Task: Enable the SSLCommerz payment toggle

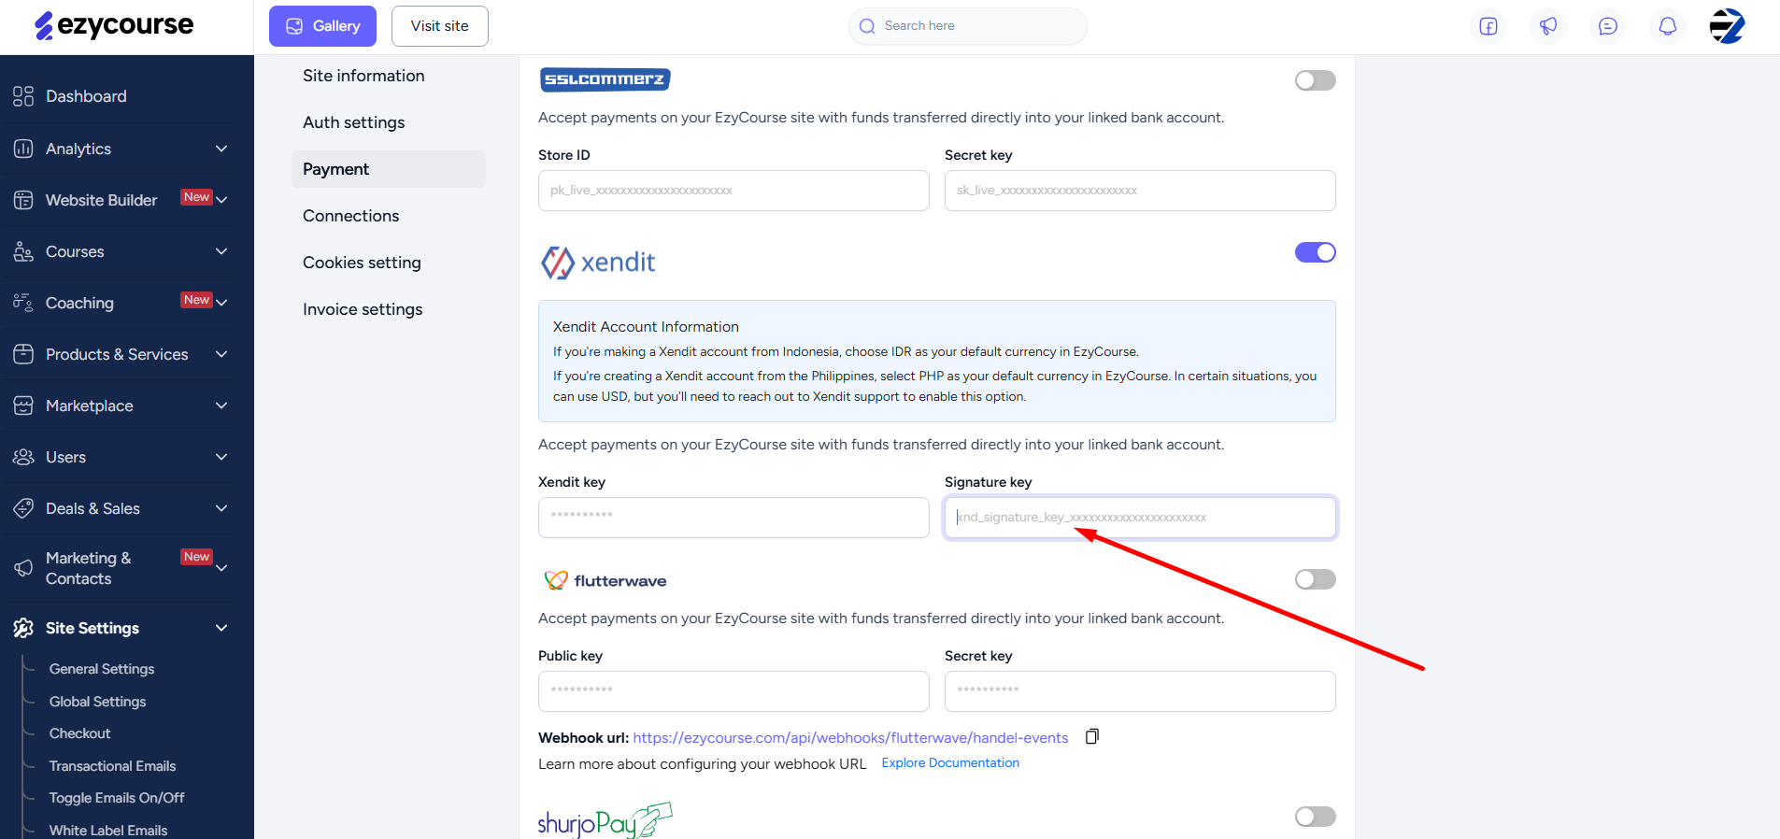Action: pyautogui.click(x=1315, y=80)
